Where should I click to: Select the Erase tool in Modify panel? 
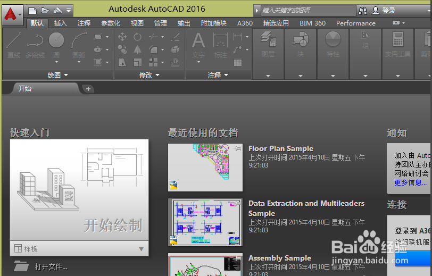175,37
